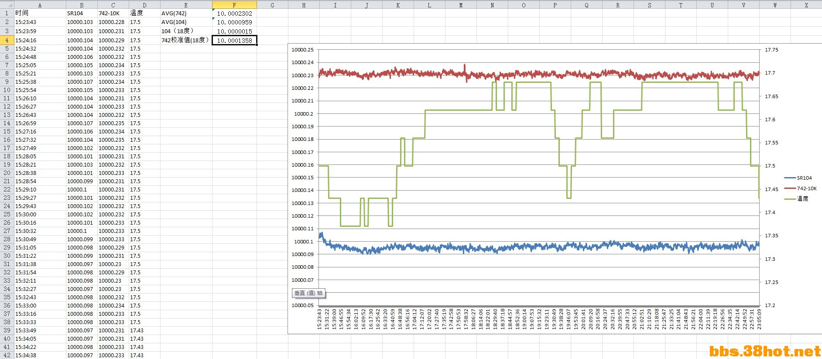The height and width of the screenshot is (359, 822).
Task: Select the highlighted column F header
Action: pos(234,5)
